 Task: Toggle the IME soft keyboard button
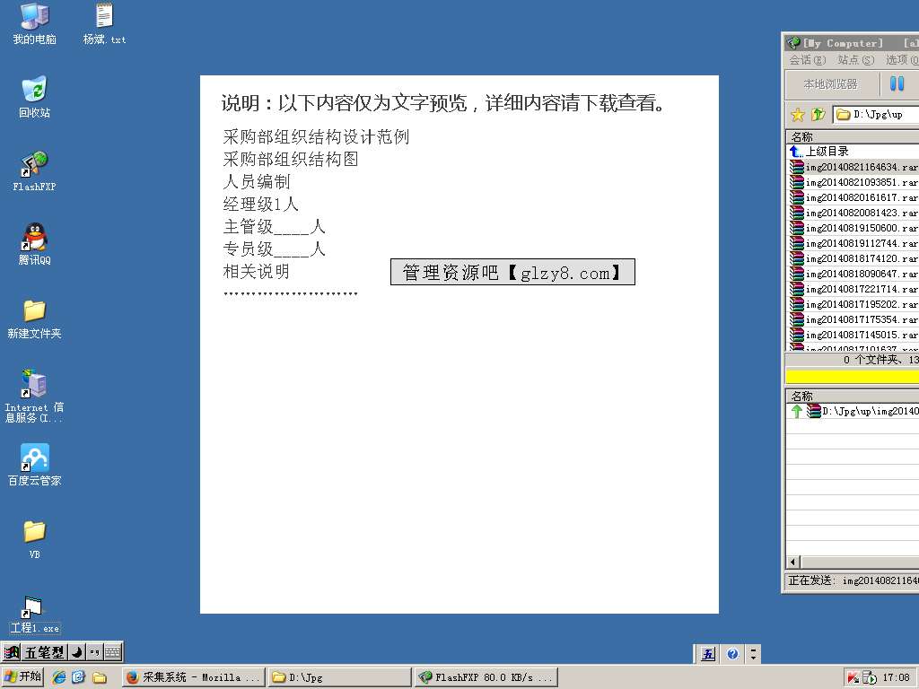(x=112, y=652)
